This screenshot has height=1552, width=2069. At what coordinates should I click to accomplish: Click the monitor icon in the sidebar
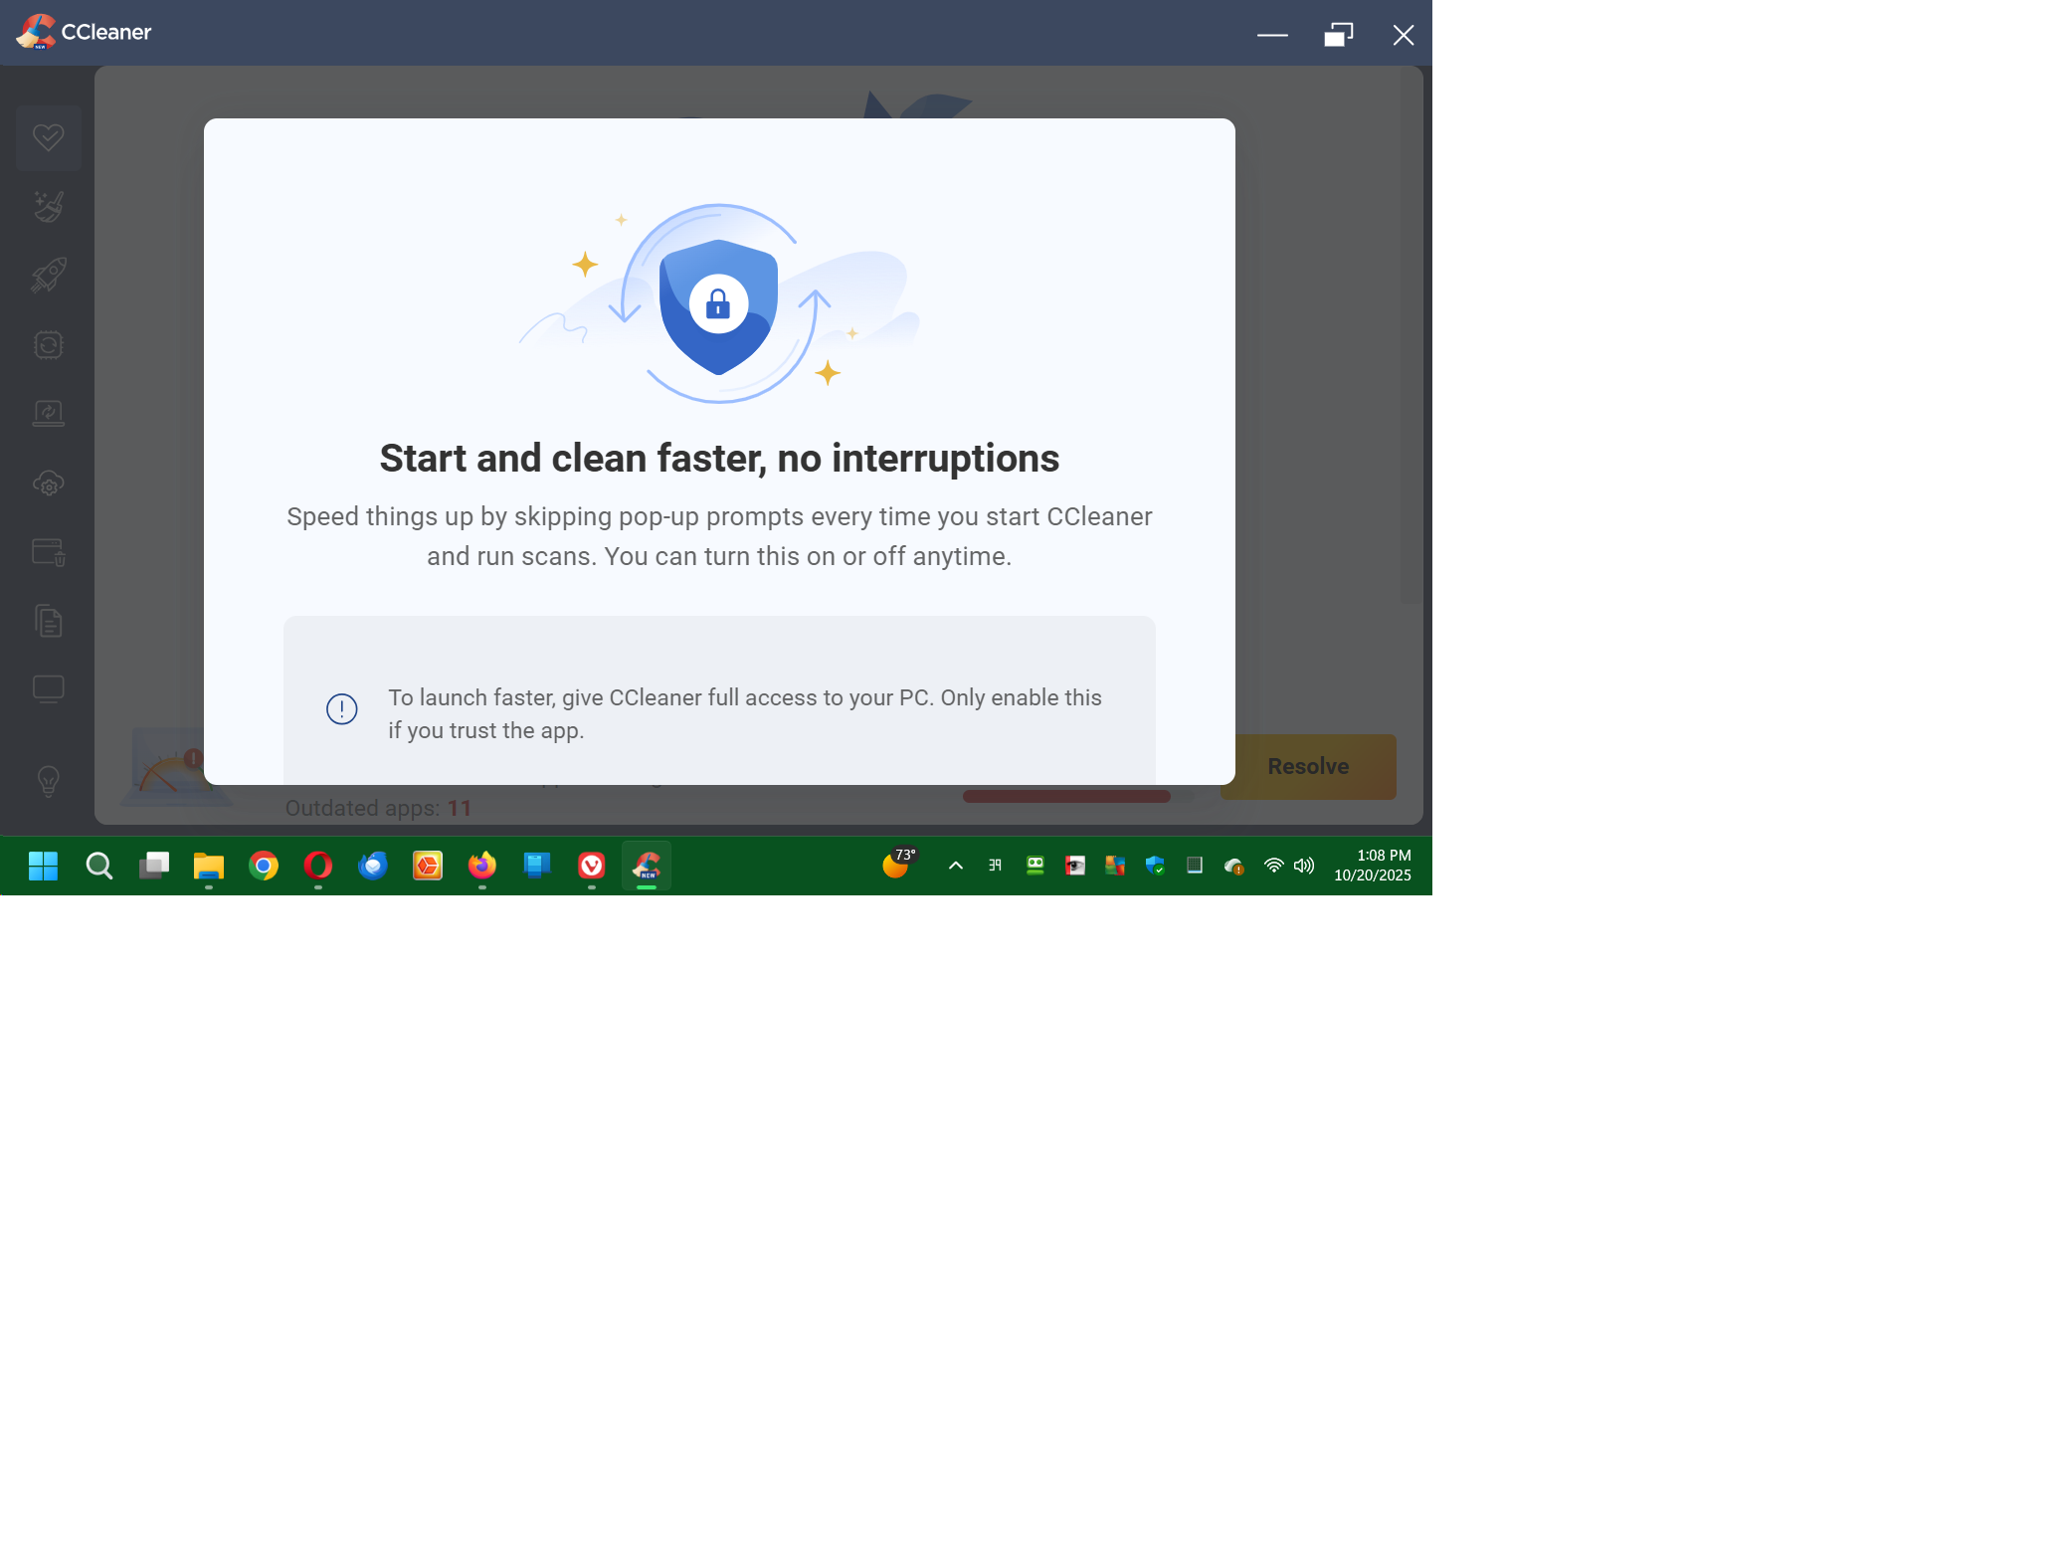pos(48,689)
